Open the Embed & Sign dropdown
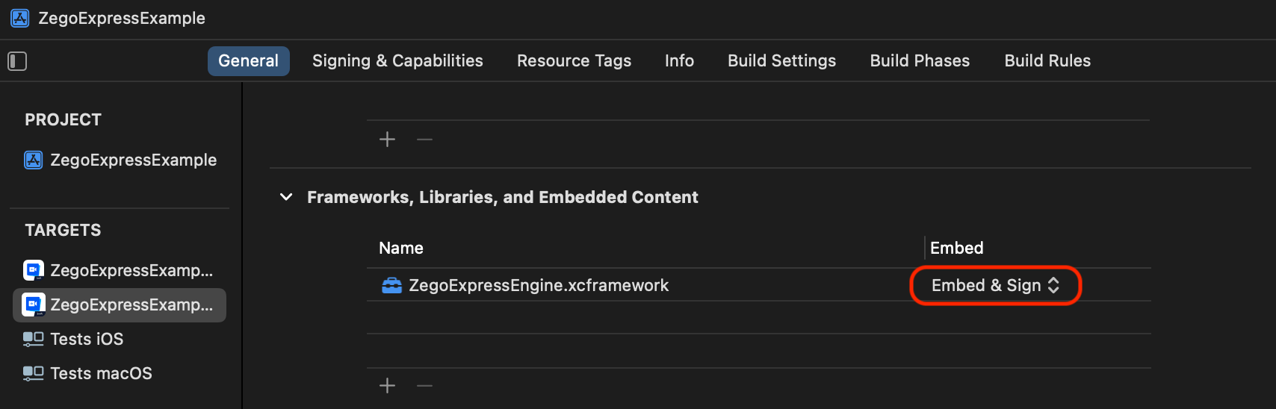Image resolution: width=1276 pixels, height=409 pixels. [995, 285]
